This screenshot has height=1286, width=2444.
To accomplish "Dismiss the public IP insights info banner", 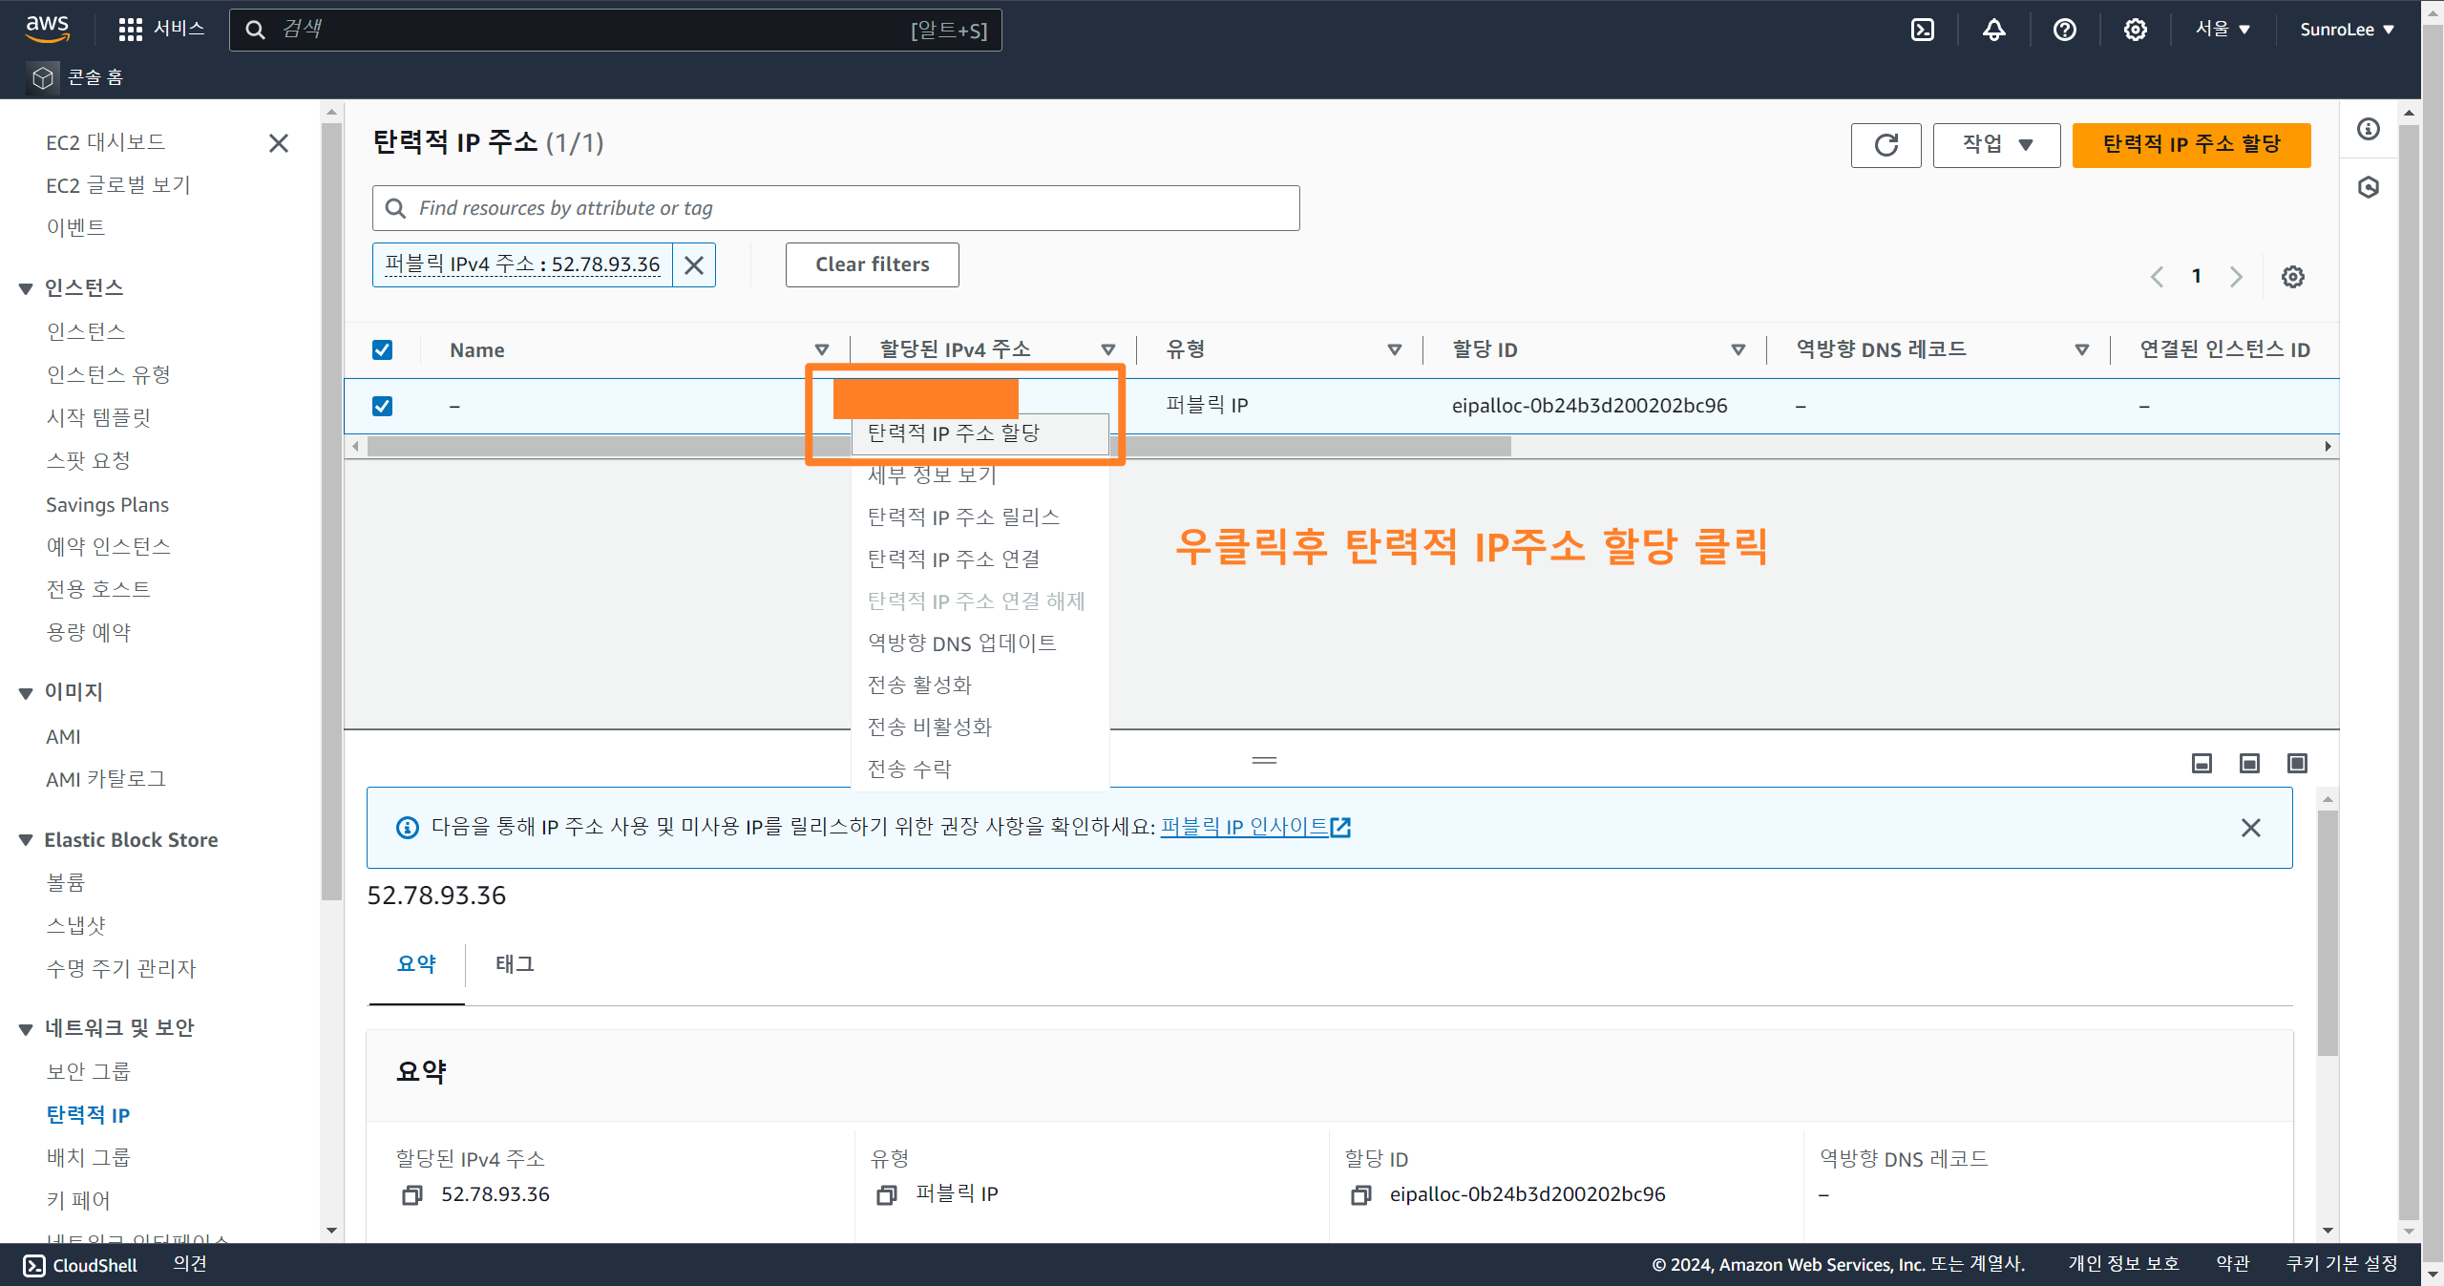I will coord(2250,828).
